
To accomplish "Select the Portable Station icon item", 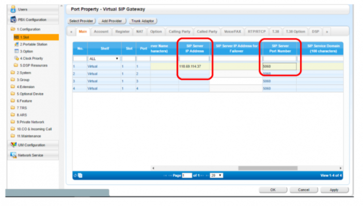I will tap(16, 45).
